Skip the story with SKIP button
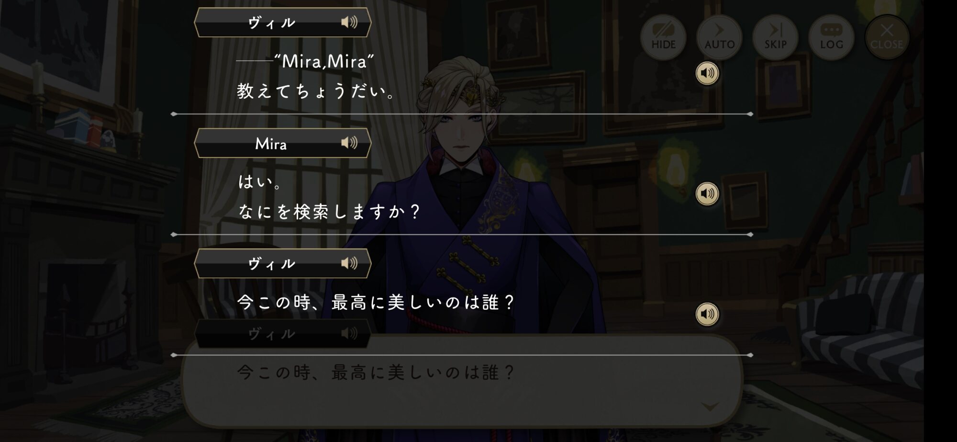 pos(775,37)
